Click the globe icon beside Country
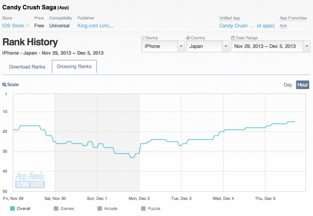Viewport: 313px width, 216px height. [x=188, y=38]
